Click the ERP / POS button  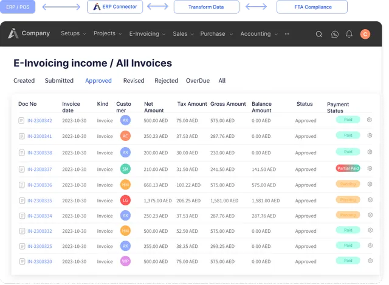click(18, 7)
